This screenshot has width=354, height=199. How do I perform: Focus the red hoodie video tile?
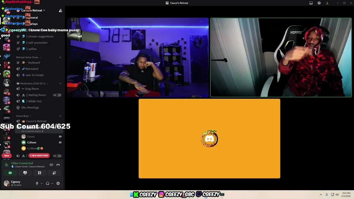click(281, 57)
